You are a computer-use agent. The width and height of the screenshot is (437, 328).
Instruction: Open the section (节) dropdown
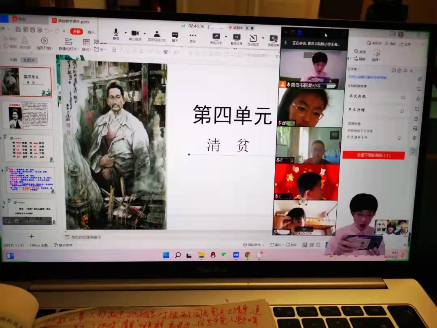[x=100, y=50]
